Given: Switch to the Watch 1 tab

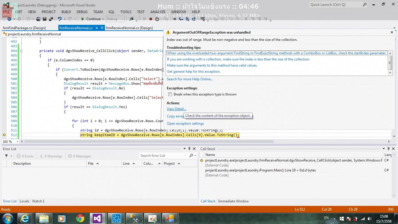Looking at the screenshot, I should [38, 201].
